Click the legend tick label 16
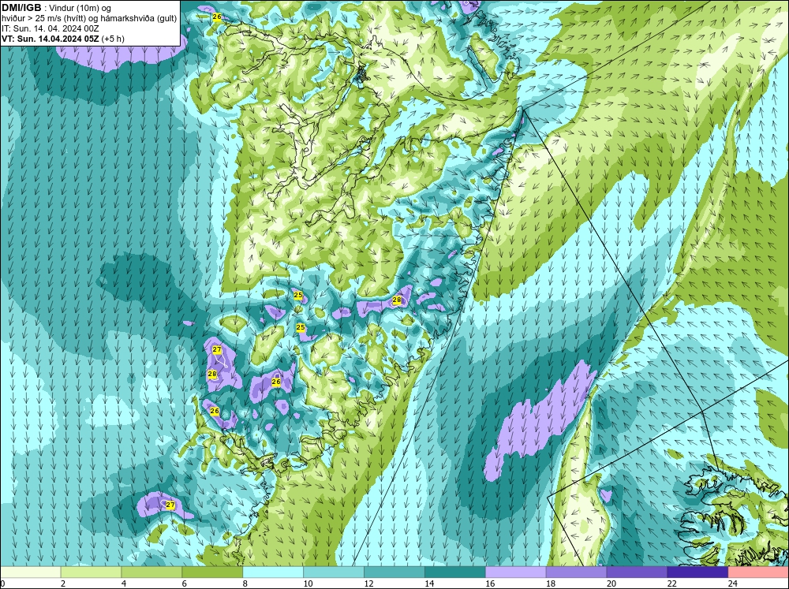The image size is (789, 589). tap(490, 583)
